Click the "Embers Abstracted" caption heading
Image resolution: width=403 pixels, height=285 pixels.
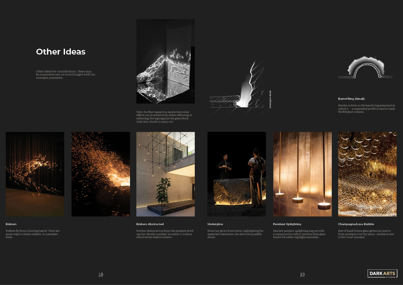(150, 224)
